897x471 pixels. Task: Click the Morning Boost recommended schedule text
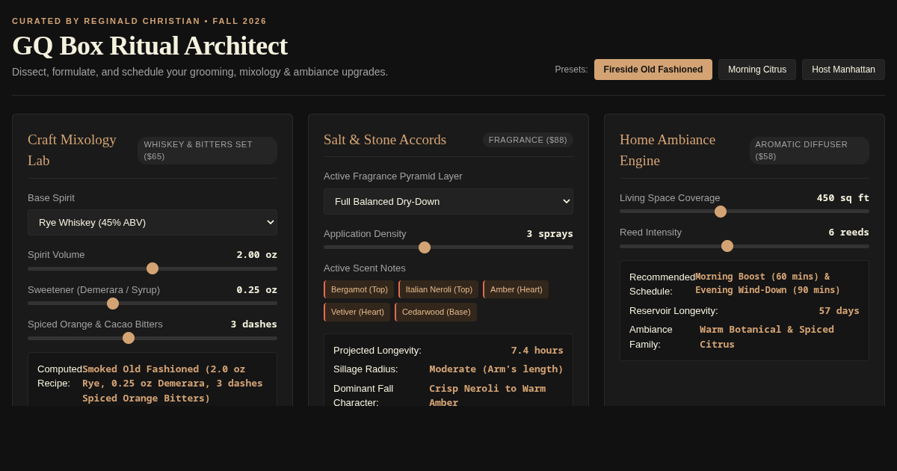[768, 283]
